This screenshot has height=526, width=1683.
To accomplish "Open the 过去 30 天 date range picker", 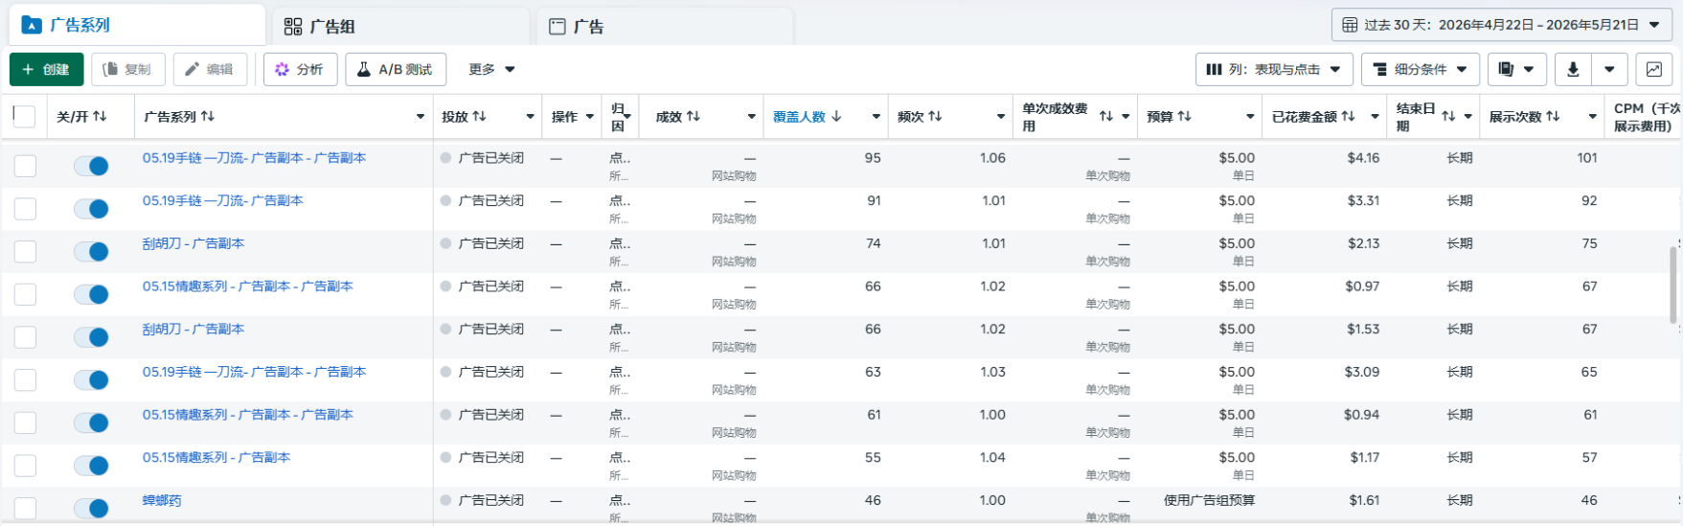I will 1502,25.
